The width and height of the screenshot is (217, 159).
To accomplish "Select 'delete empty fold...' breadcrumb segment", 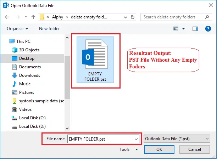I will click(x=89, y=17).
